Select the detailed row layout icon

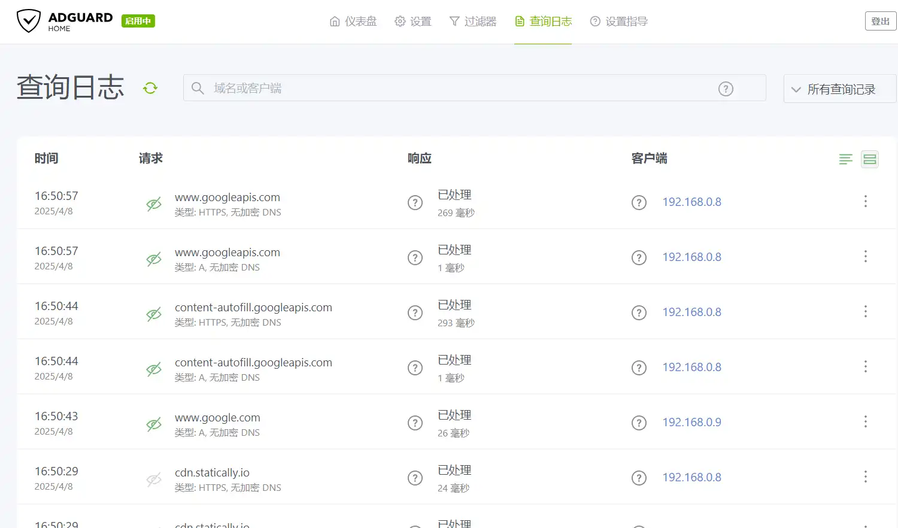(870, 159)
